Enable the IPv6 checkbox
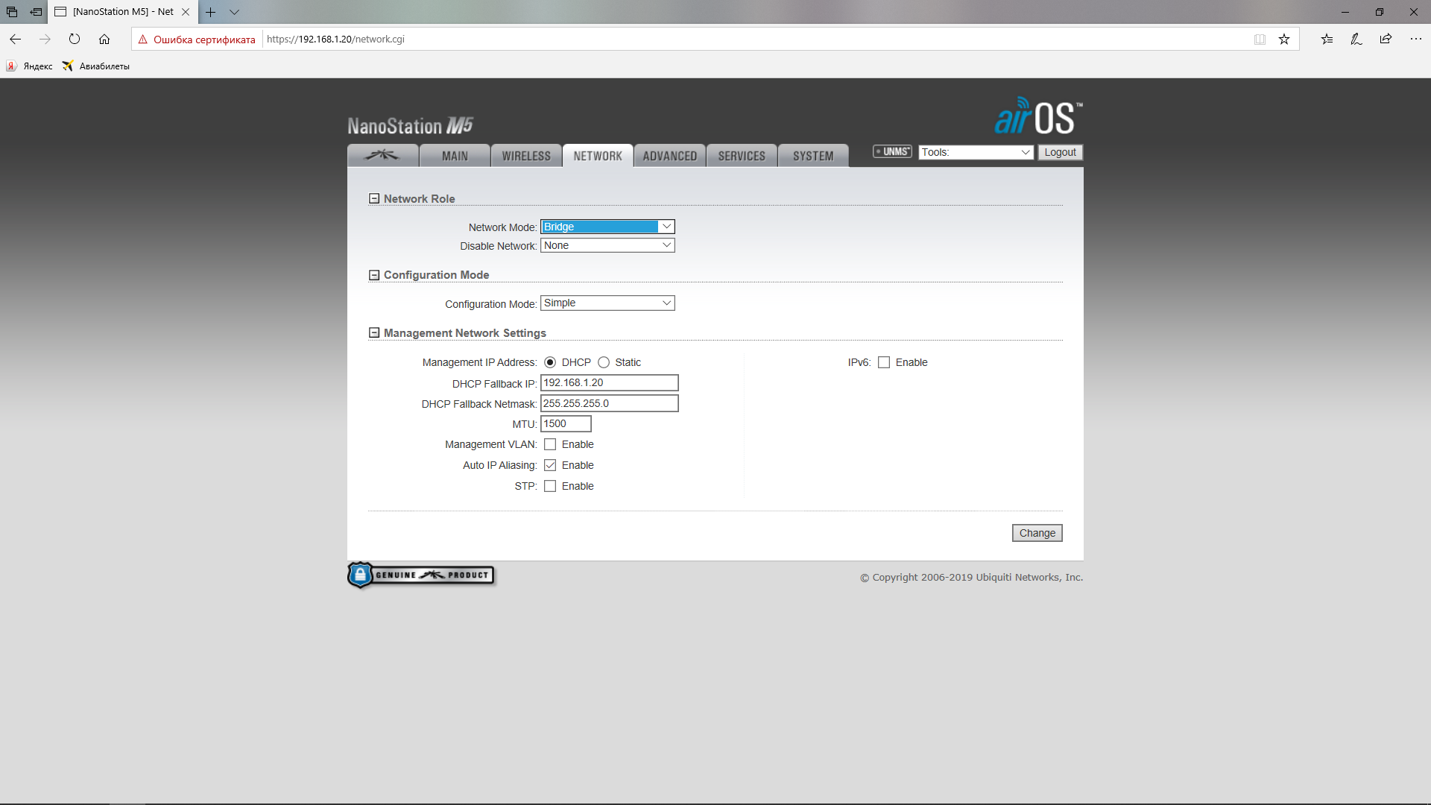 [x=884, y=362]
